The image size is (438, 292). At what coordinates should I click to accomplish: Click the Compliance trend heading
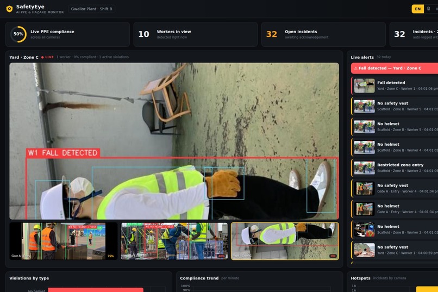(199, 278)
